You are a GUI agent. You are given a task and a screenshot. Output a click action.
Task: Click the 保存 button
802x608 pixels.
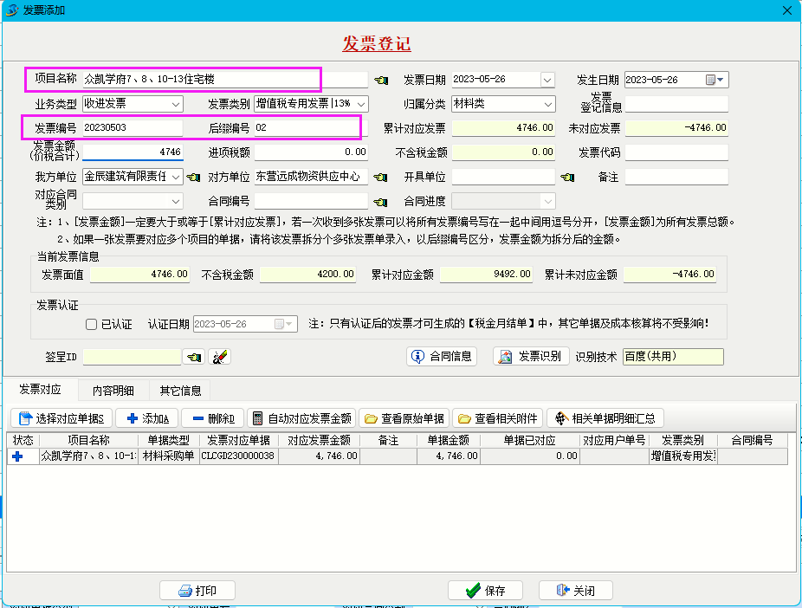pos(486,591)
